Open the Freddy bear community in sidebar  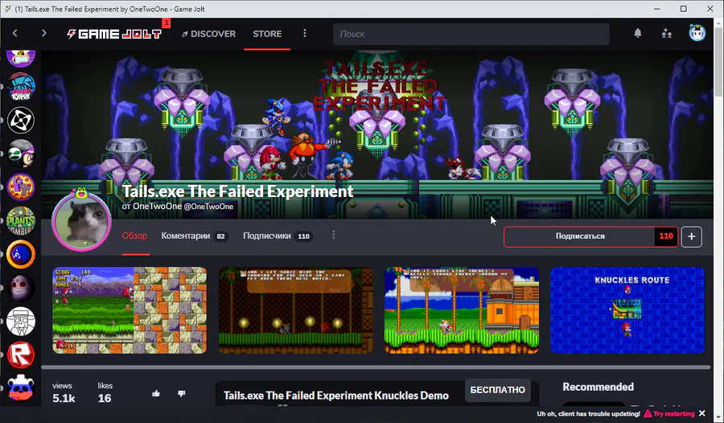pos(21,388)
